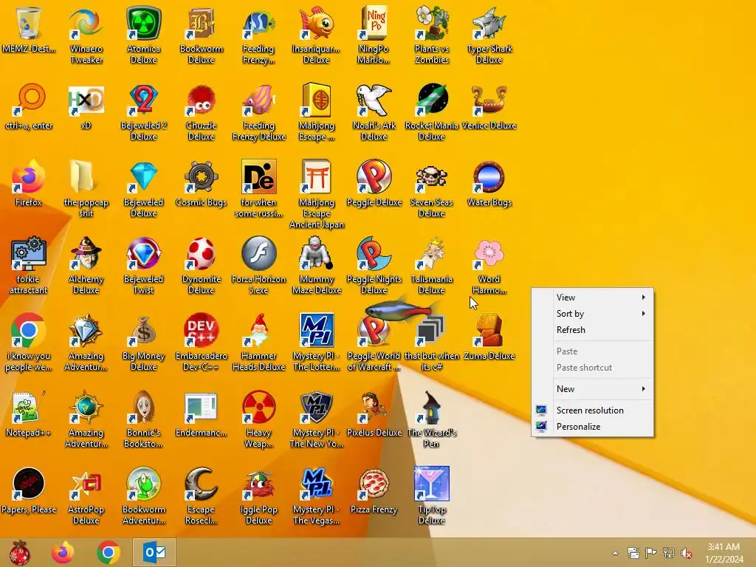Select Big Money Deluxe money bag

(x=144, y=330)
